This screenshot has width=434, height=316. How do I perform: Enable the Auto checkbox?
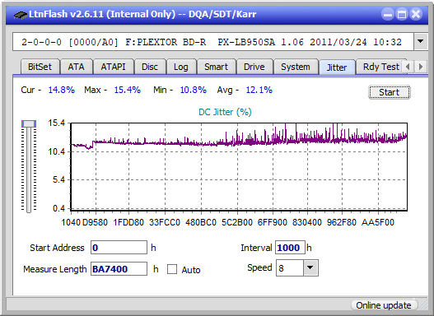click(172, 269)
